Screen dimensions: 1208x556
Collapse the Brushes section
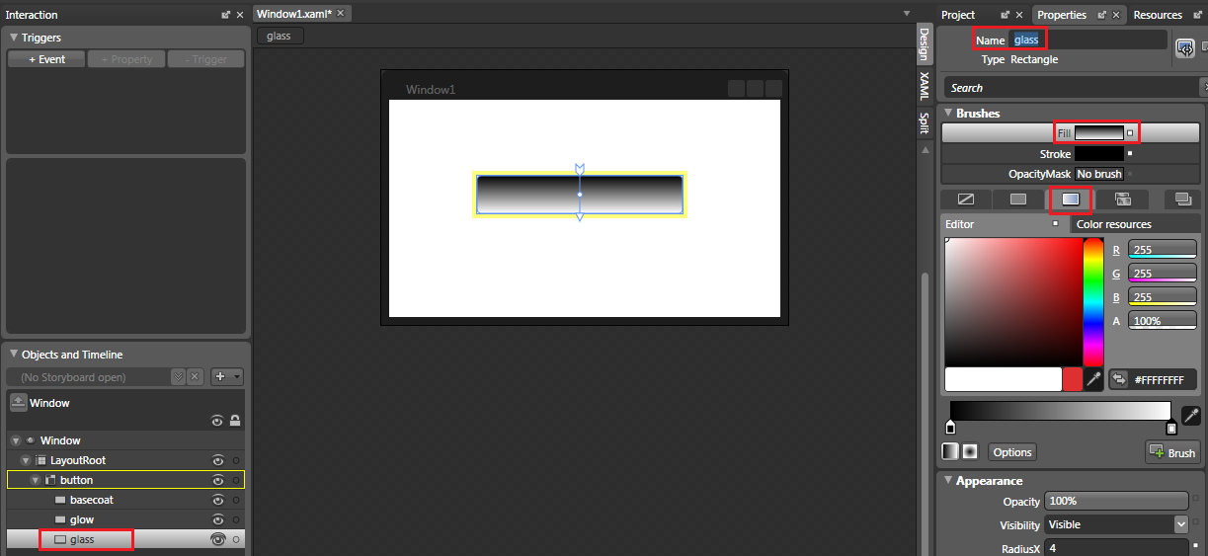pyautogui.click(x=948, y=113)
